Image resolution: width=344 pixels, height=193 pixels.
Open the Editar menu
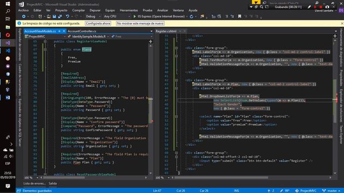37,10
